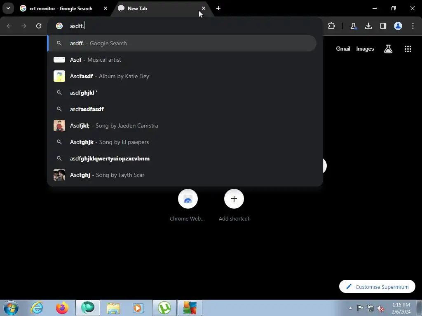Toggle the side panel icon

383,26
